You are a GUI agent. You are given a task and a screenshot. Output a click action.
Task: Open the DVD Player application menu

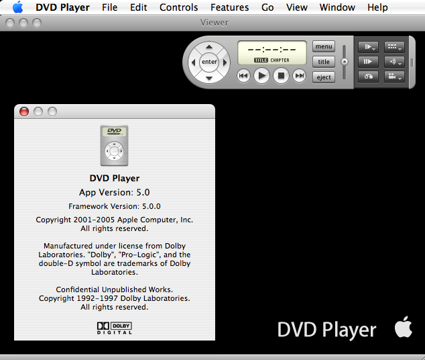(62, 7)
